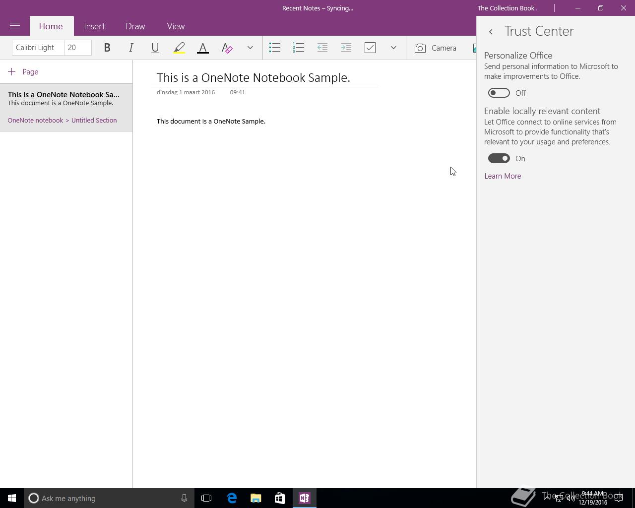The image size is (635, 508).
Task: Increase paragraph indent
Action: click(346, 48)
